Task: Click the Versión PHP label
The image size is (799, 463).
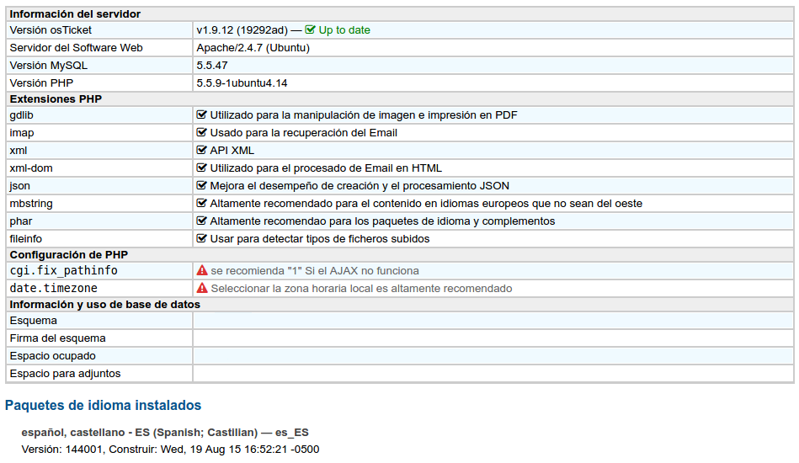Action: click(x=41, y=83)
